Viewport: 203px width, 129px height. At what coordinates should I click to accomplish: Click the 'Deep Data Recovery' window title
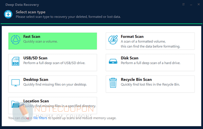point(22,5)
